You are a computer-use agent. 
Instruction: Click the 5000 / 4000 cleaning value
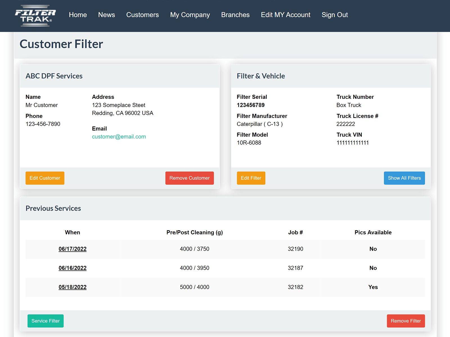tap(195, 287)
